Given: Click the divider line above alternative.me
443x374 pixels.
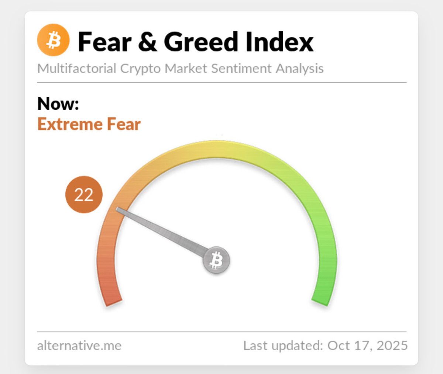Looking at the screenshot, I should pyautogui.click(x=221, y=332).
